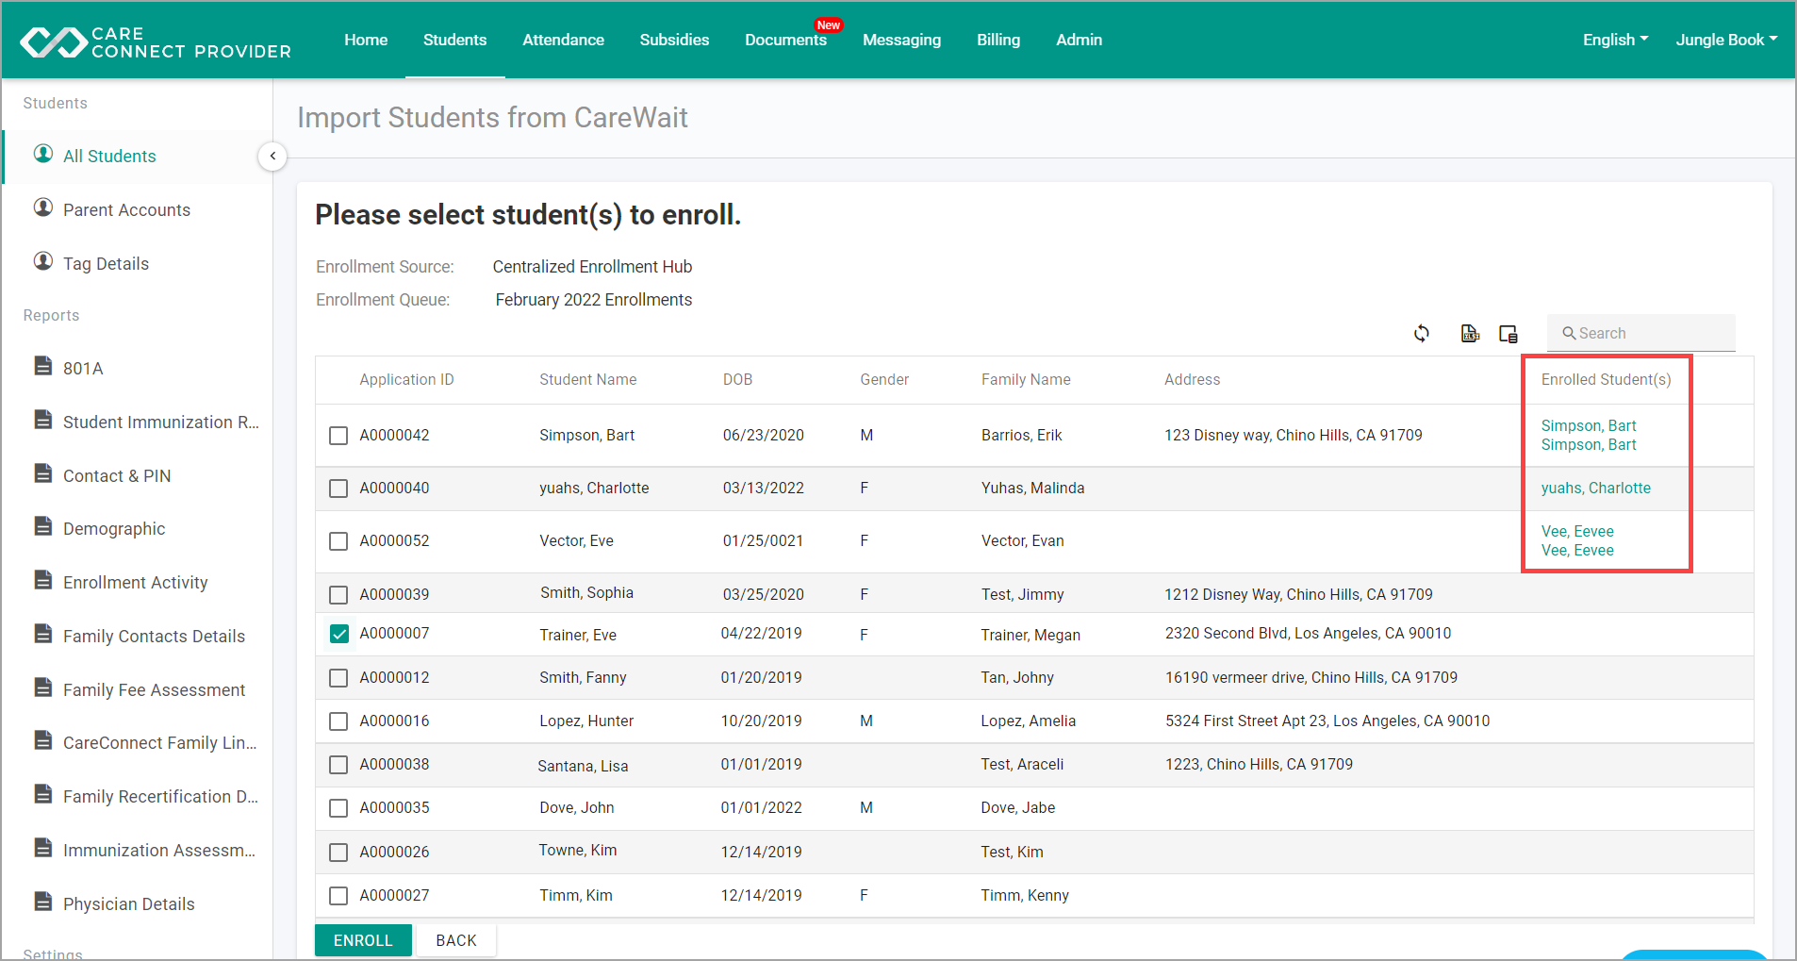Image resolution: width=1797 pixels, height=961 pixels.
Task: Check the box for Santana, Lisa
Action: pos(338,765)
